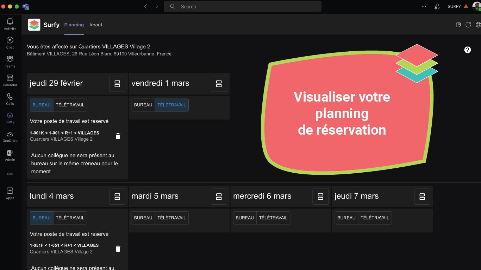Select TÉLÉTRAVAIL for mercredi 6 mars

click(x=273, y=218)
